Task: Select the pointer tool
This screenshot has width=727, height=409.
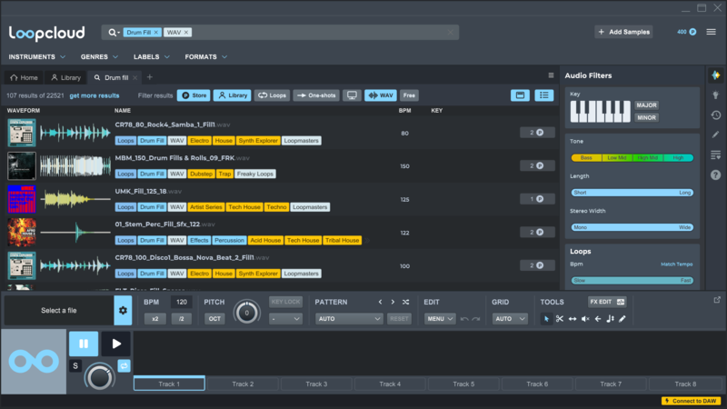Action: pyautogui.click(x=547, y=319)
